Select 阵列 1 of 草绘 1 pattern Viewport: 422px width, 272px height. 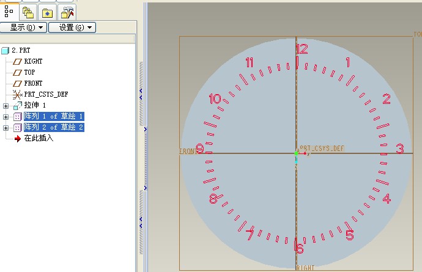pyautogui.click(x=54, y=116)
